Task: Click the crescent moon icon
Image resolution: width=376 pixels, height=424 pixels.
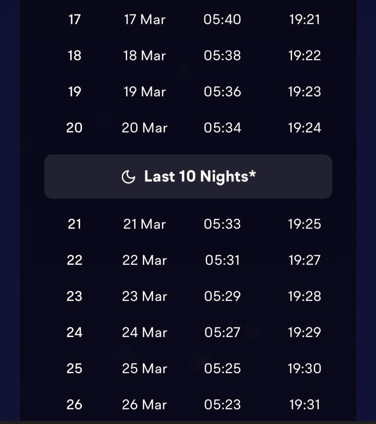Action: pyautogui.click(x=128, y=177)
